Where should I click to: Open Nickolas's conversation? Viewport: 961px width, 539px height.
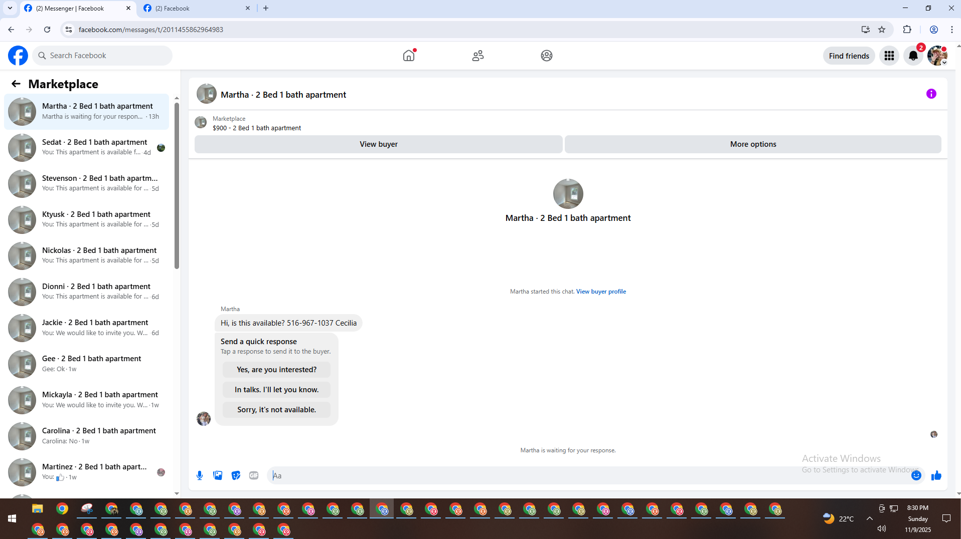(87, 255)
